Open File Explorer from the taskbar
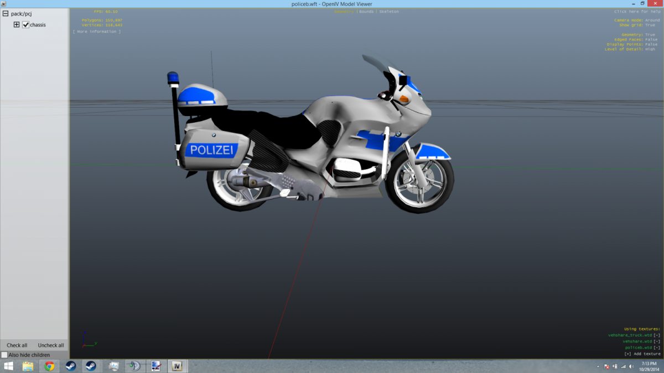Screen dimensions: 664x373 (x=28, y=366)
